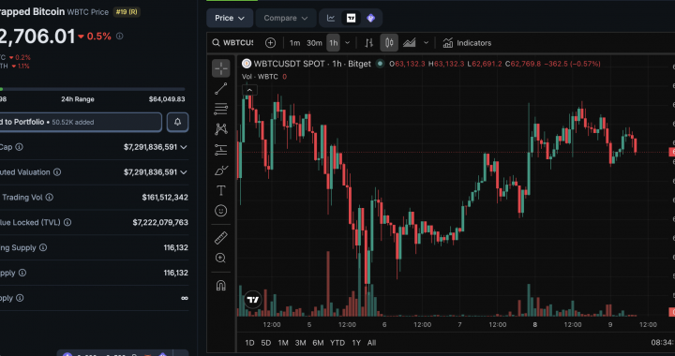Click the info icon beside 0.5% change
The width and height of the screenshot is (675, 356).
[120, 37]
